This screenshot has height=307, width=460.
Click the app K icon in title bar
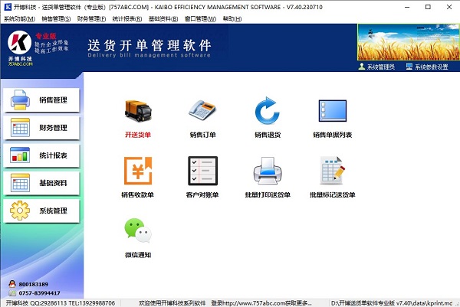pos(8,7)
